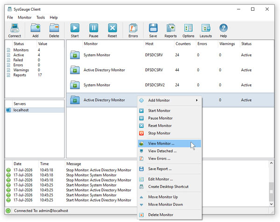Screen dimensions: 280x222
Task: Click the log pane scrollbar thumb
Action: click(271, 192)
